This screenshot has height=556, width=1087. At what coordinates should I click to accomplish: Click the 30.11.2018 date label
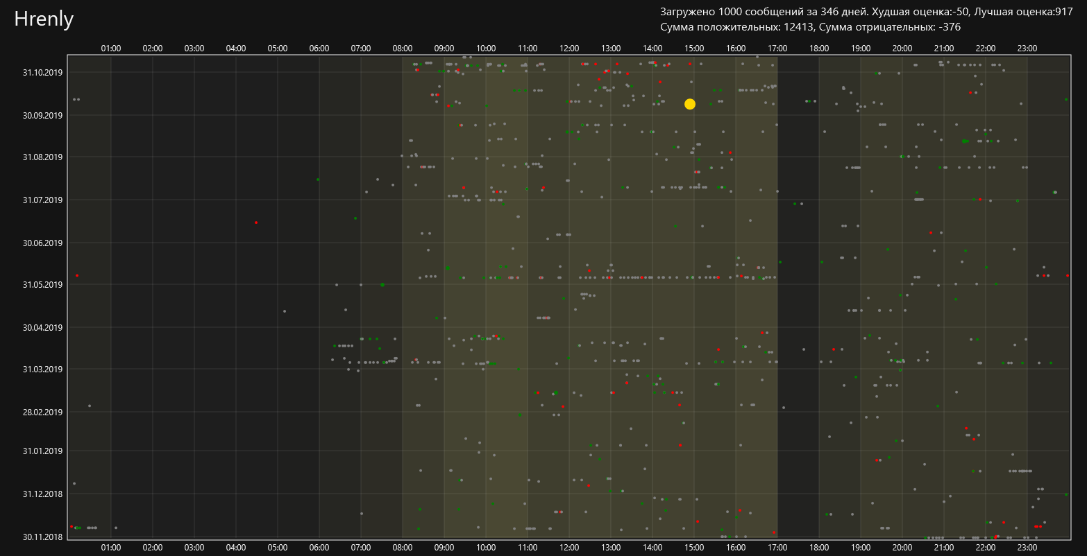[x=43, y=537]
